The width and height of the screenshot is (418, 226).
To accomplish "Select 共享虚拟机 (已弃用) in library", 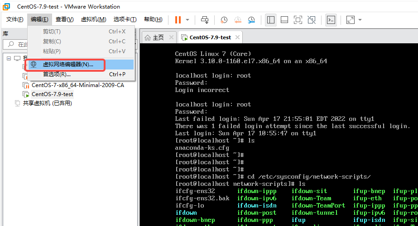I will pos(48,103).
